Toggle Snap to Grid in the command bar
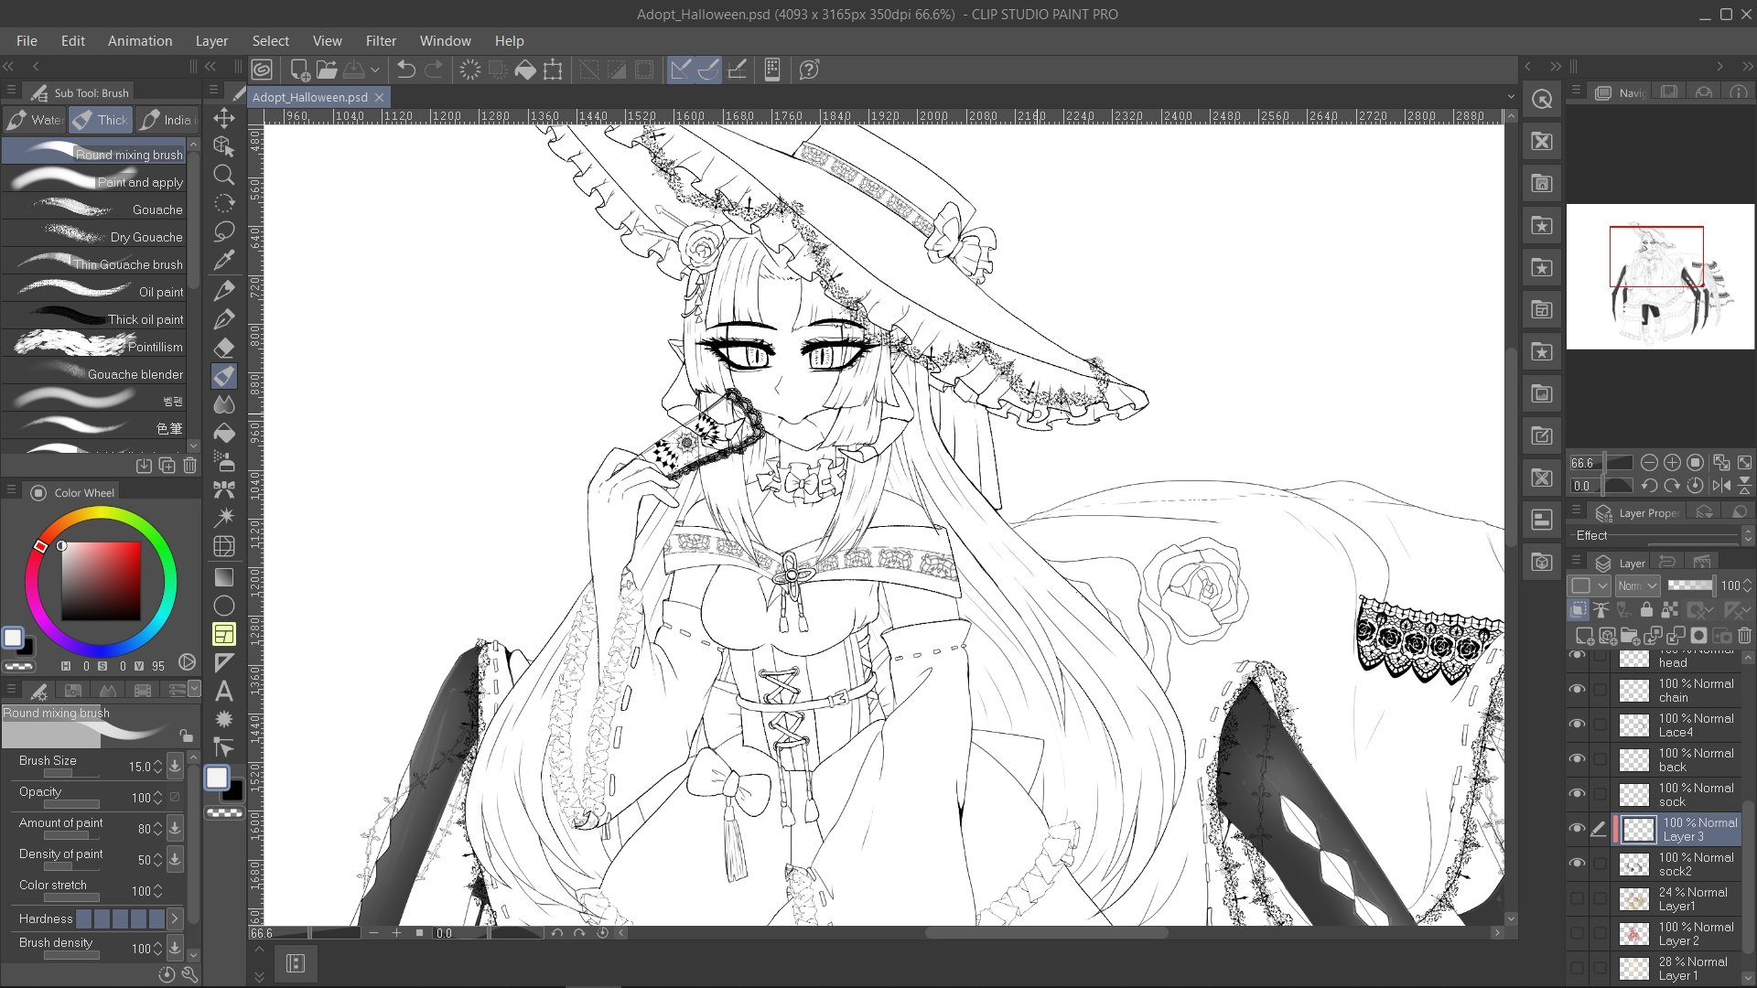Image resolution: width=1757 pixels, height=988 pixels. 737,70
